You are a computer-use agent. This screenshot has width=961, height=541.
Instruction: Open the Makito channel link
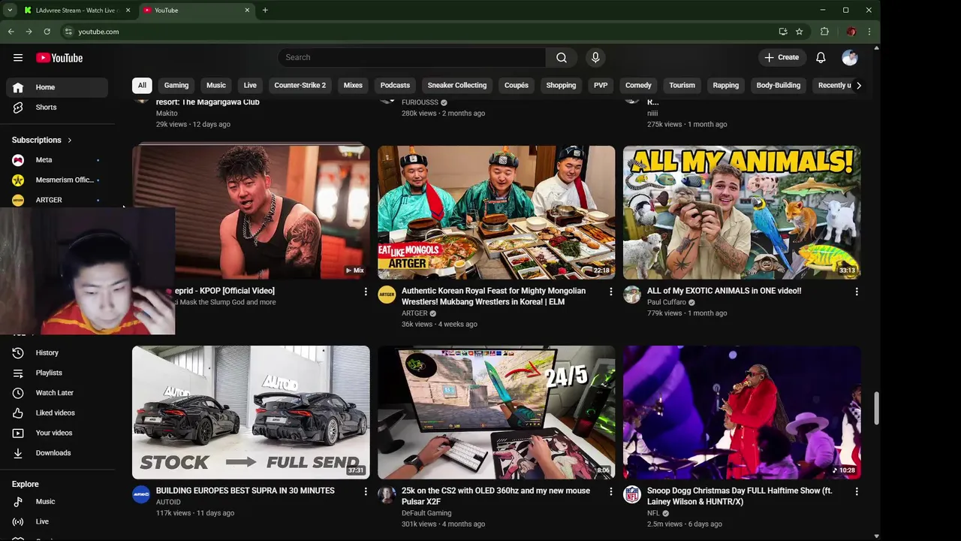tap(167, 113)
